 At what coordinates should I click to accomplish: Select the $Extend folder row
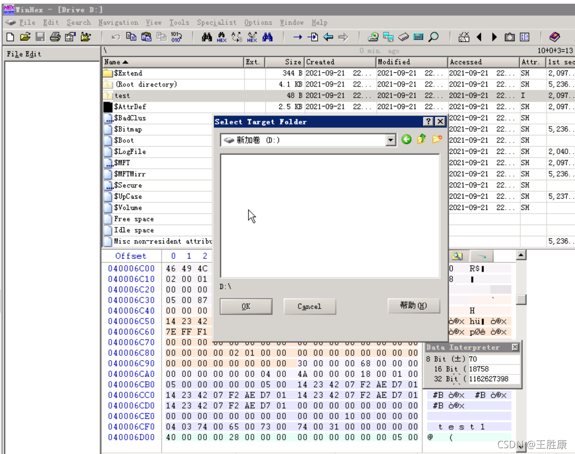(339, 73)
